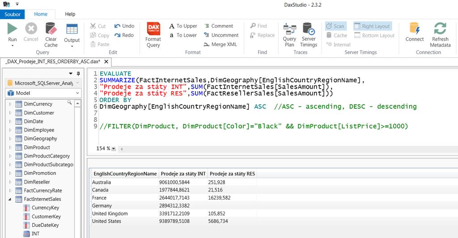This screenshot has width=458, height=238.
Task: Convert selection To Lower case
Action: (x=183, y=35)
